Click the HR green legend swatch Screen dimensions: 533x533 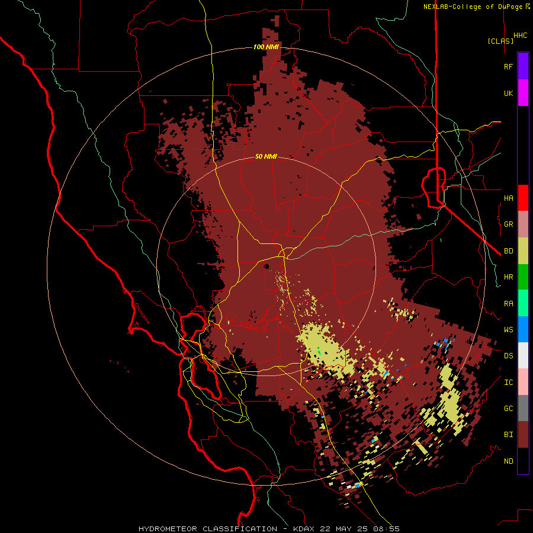[523, 277]
